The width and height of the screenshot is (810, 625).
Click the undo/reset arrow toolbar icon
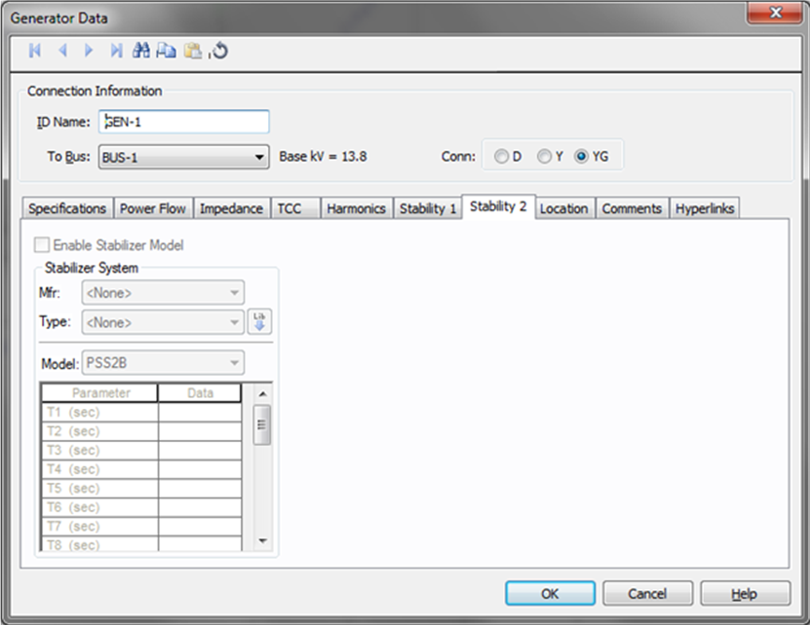[x=219, y=51]
